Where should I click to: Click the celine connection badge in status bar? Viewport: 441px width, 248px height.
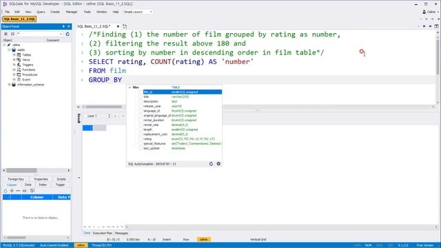click(x=81, y=245)
